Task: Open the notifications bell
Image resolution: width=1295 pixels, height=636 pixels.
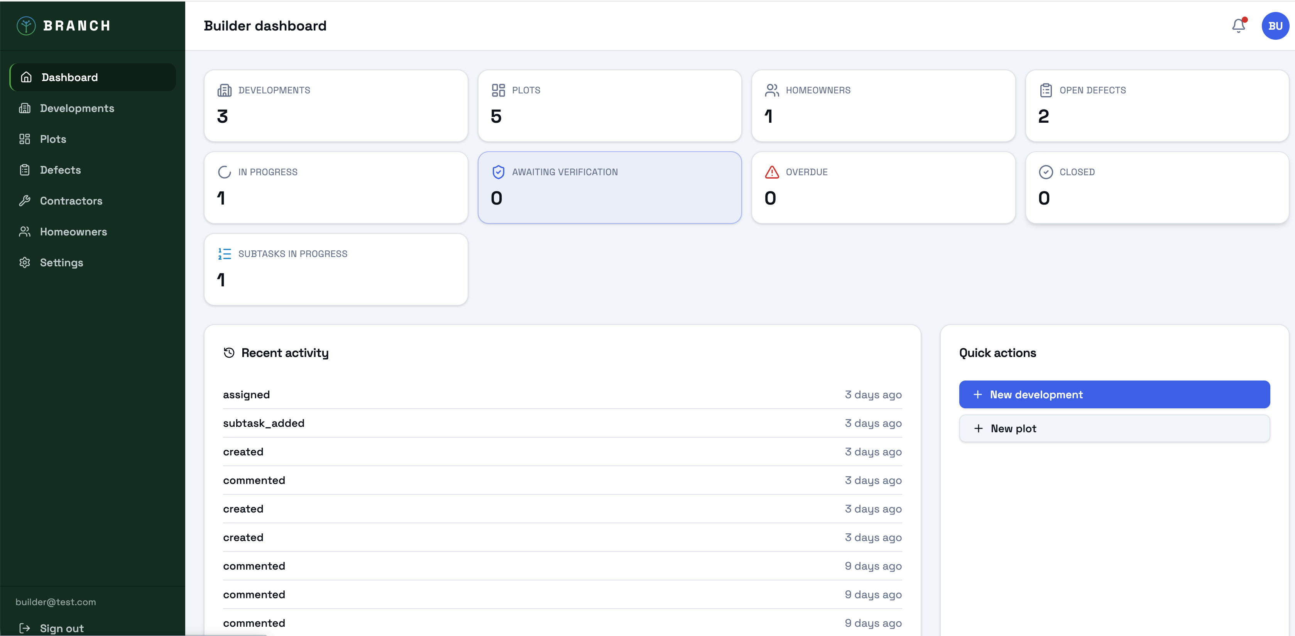Action: 1239,25
